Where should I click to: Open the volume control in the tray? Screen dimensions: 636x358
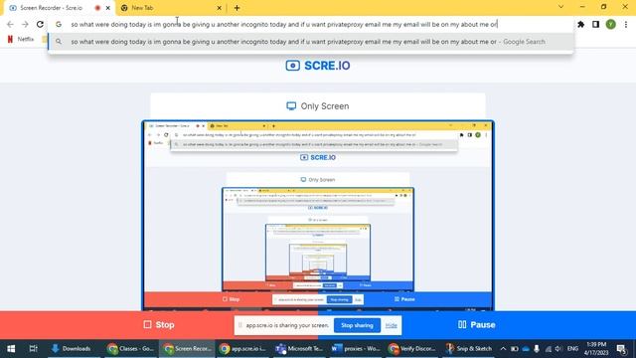pyautogui.click(x=558, y=348)
